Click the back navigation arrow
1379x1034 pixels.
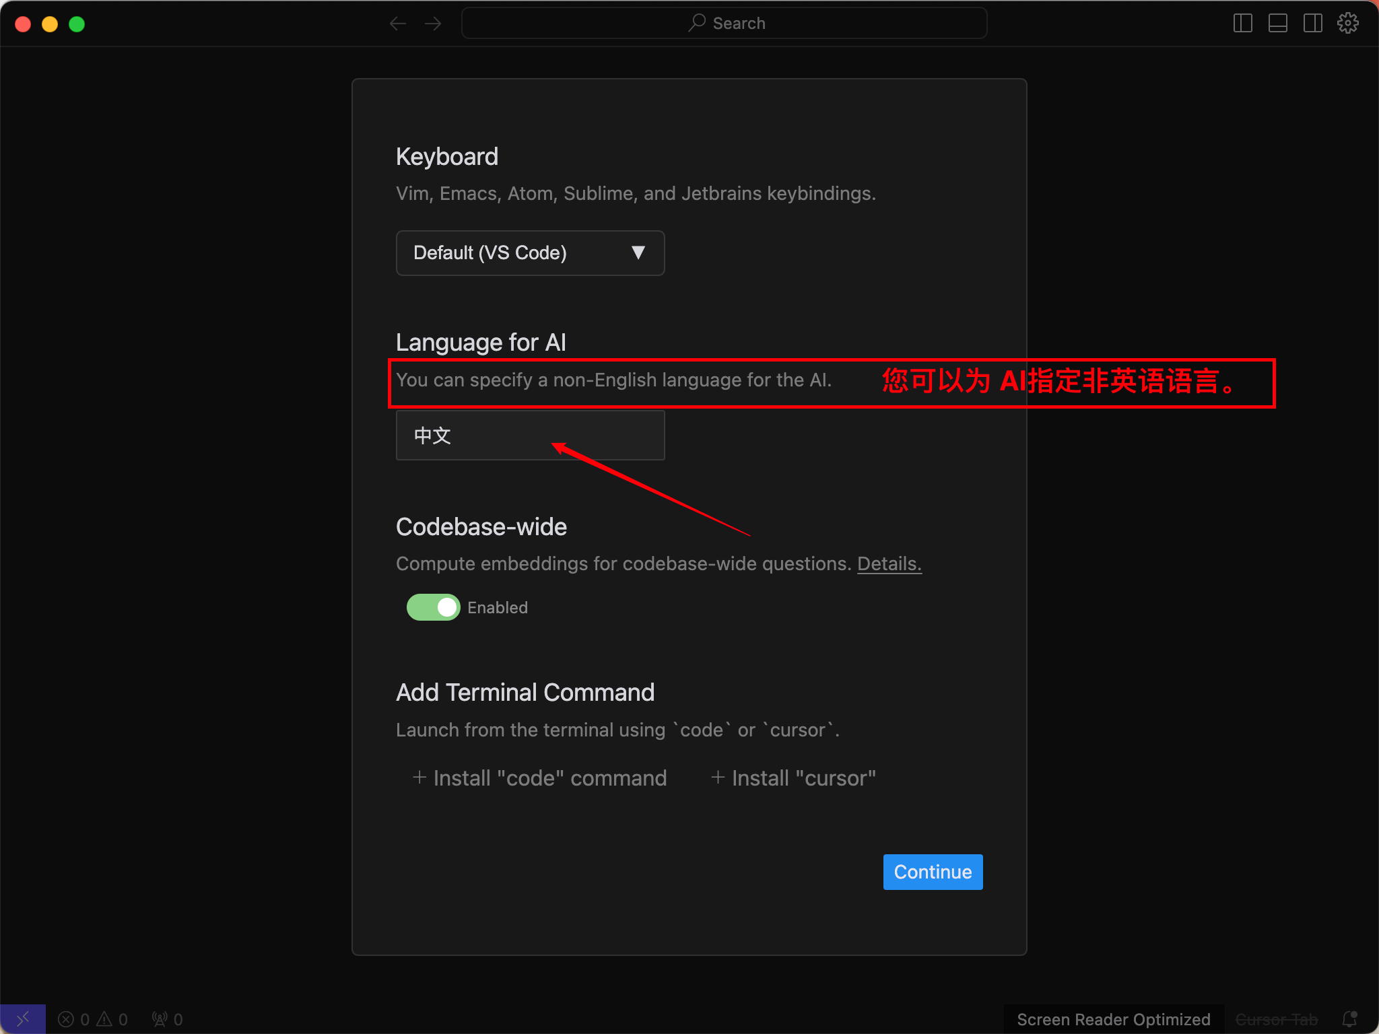(x=398, y=24)
